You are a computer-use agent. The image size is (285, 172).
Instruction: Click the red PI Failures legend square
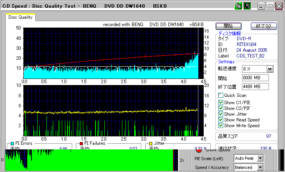tap(81, 144)
